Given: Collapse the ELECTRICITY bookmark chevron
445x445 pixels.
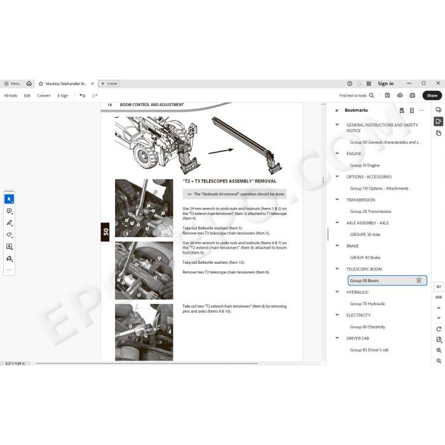Looking at the screenshot, I should pos(337,315).
